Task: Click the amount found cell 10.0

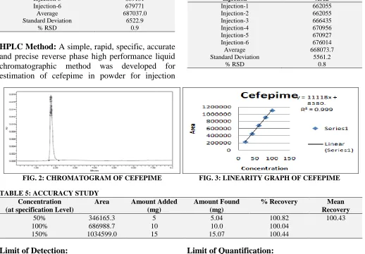Action: [x=216, y=226]
